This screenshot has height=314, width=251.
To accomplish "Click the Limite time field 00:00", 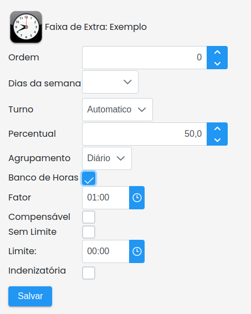I will [x=106, y=251].
